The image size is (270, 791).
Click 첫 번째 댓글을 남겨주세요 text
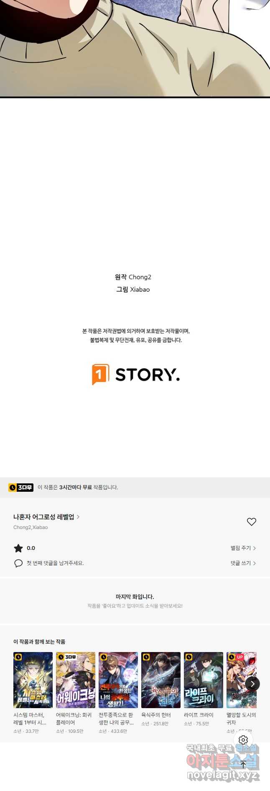coord(55,563)
